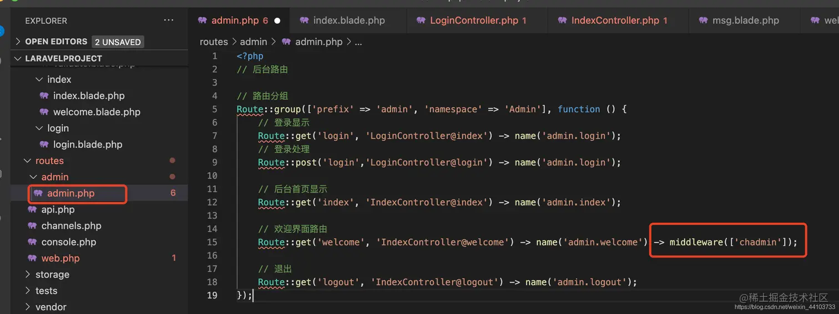The width and height of the screenshot is (839, 314).
Task: Switch to IndexController.php editor tab
Action: point(618,20)
